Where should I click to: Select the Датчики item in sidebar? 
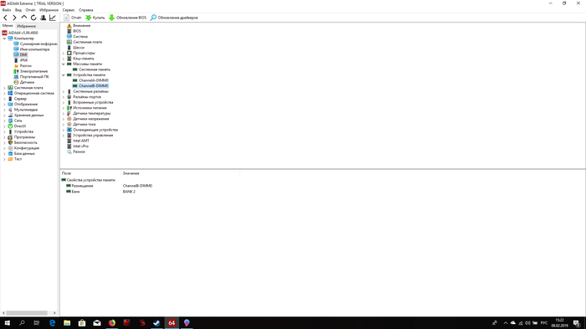coord(27,82)
